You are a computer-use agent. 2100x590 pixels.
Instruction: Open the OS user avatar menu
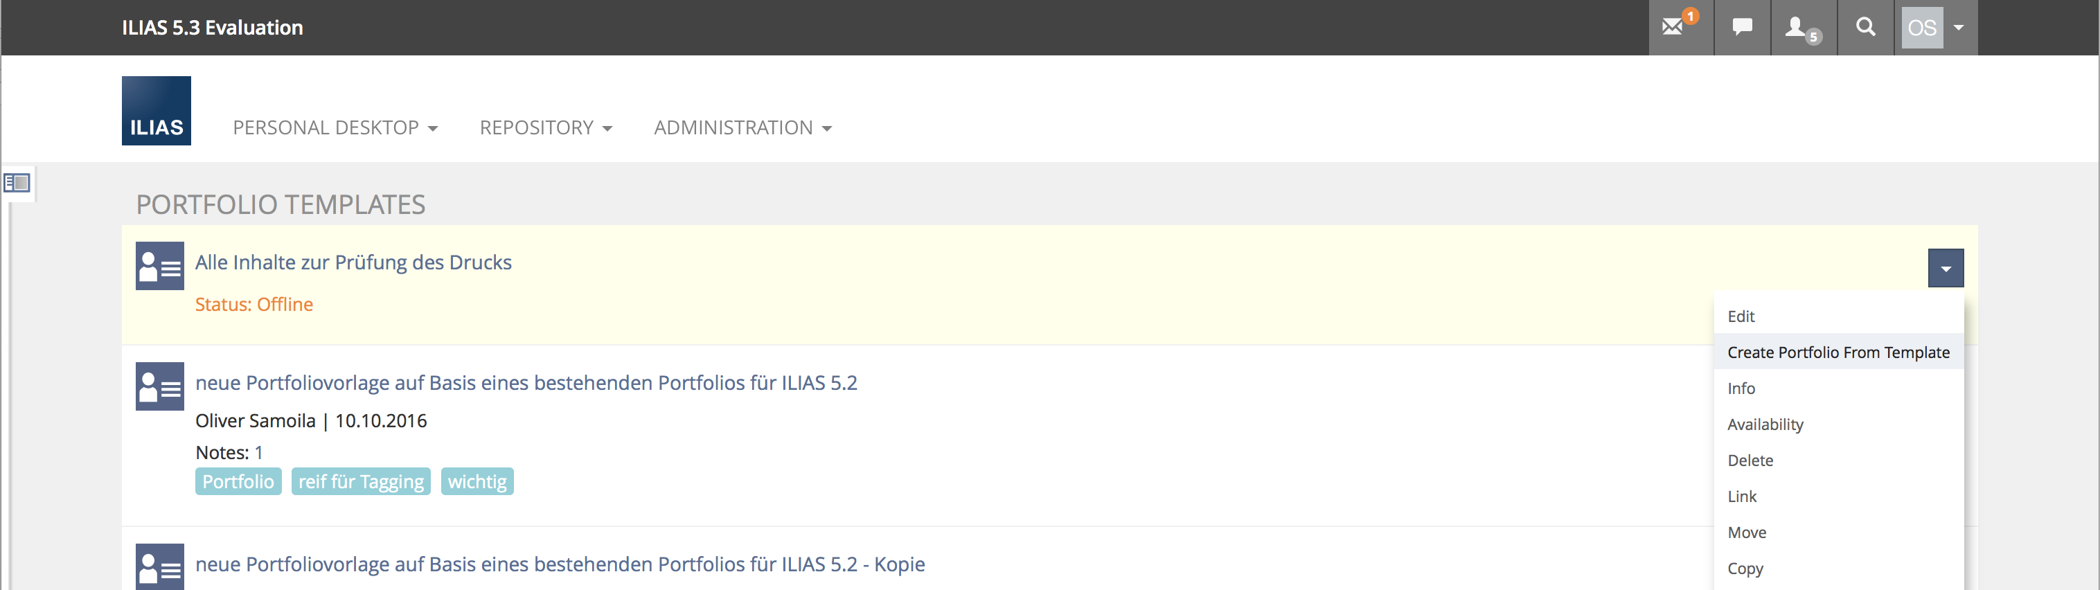click(1935, 28)
